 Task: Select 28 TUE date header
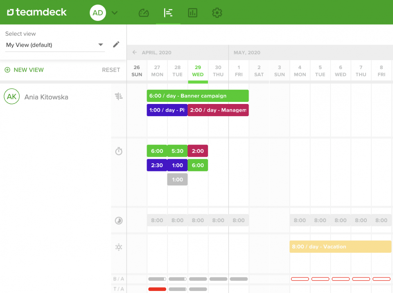[x=177, y=71]
